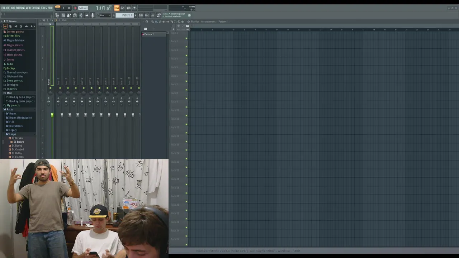Viewport: 459px width, 258px height.
Task: Click the 1:01:00 time display
Action: tap(103, 8)
